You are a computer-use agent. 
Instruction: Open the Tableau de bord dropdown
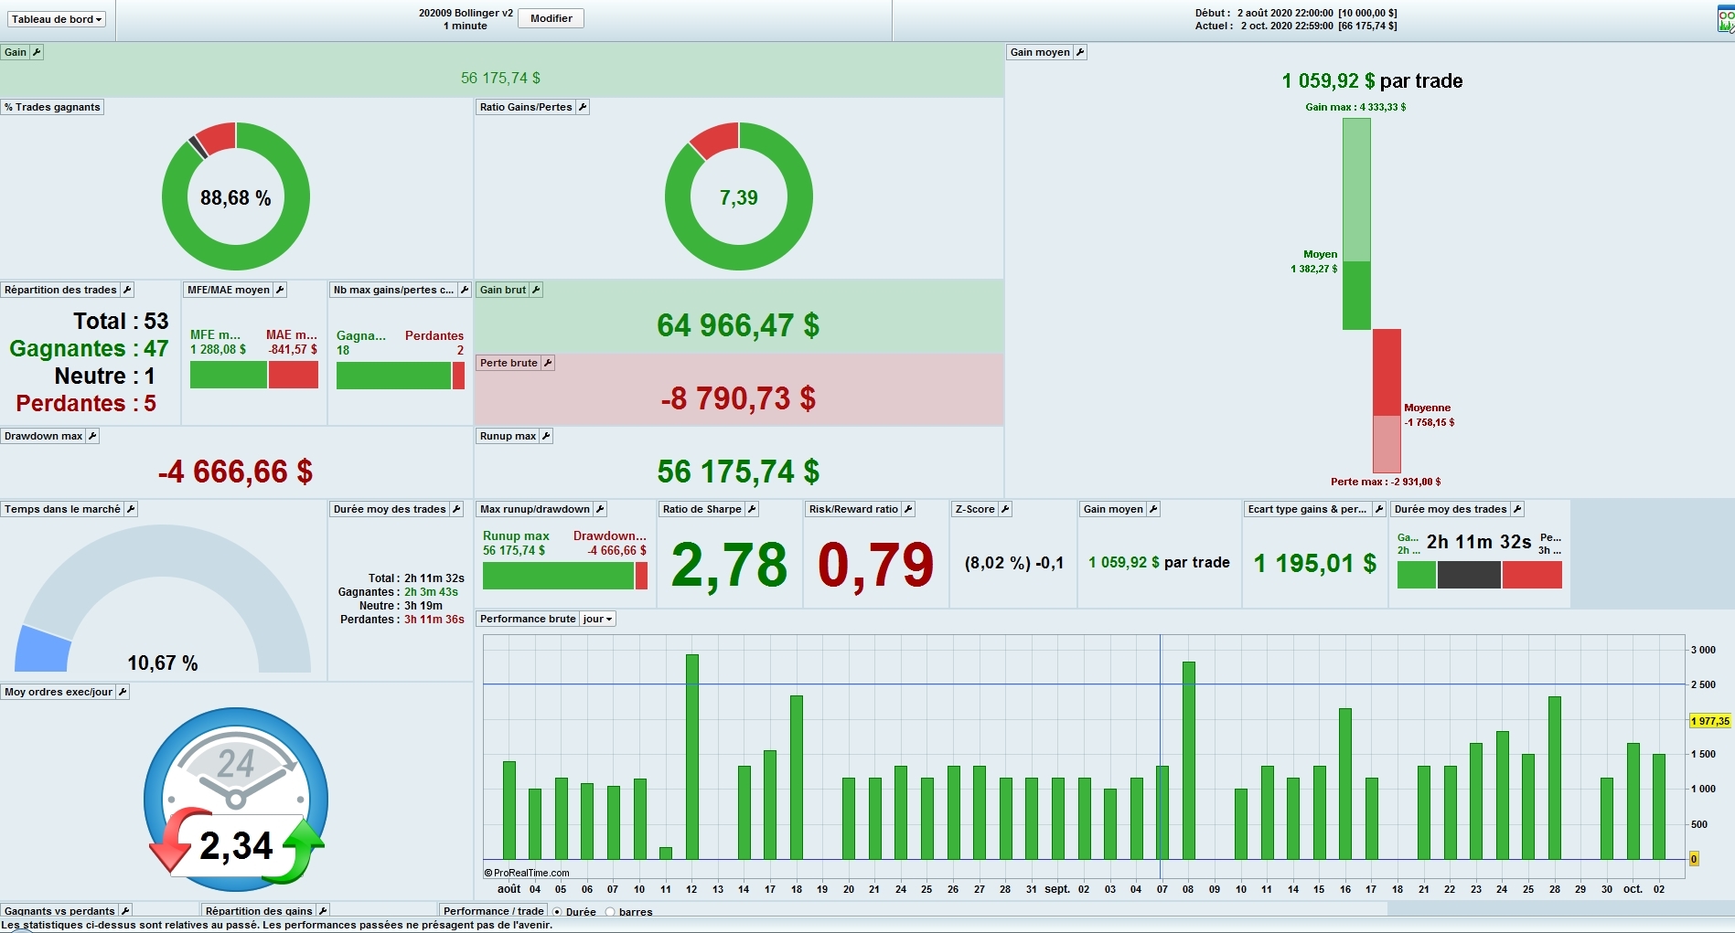(x=57, y=19)
